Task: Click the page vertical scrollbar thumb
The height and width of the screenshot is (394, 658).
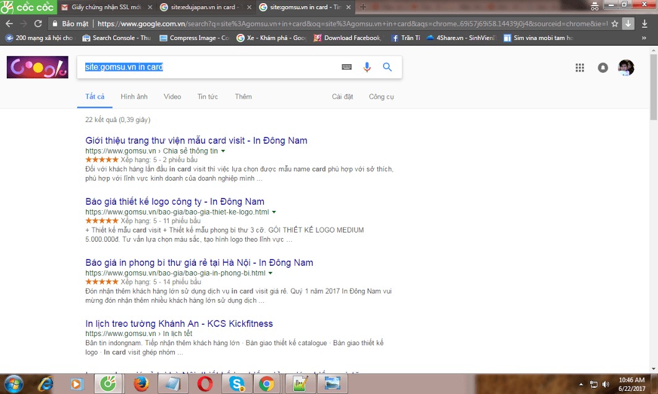Action: click(654, 87)
